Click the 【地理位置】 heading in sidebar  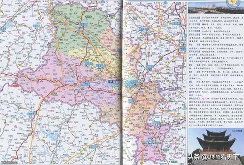click(x=194, y=18)
